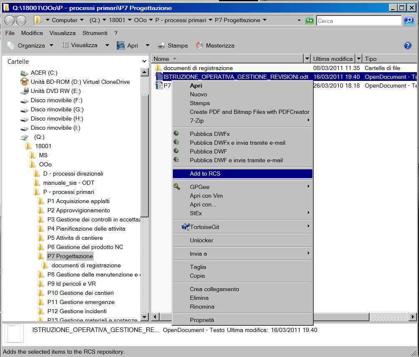Expand the OOo breadcrumb dropdown arrow
The image size is (419, 357).
pyautogui.click(x=151, y=20)
